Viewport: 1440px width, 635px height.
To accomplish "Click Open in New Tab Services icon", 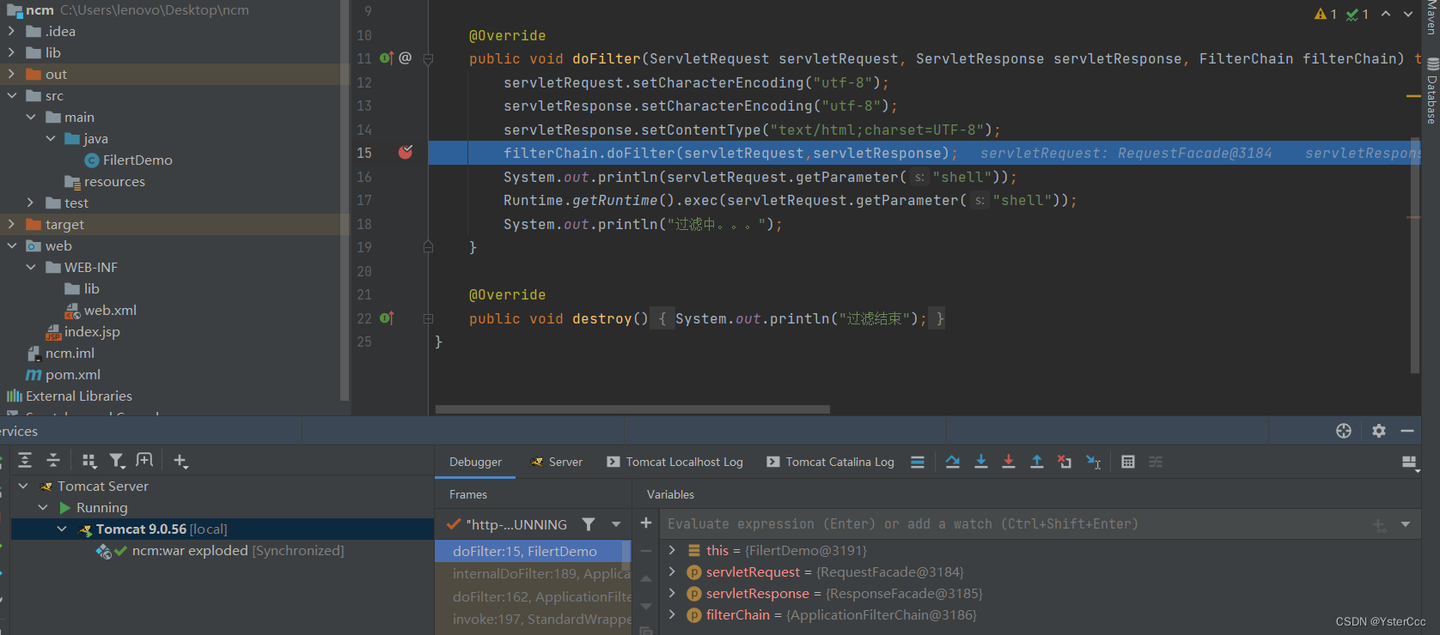I will click(144, 461).
